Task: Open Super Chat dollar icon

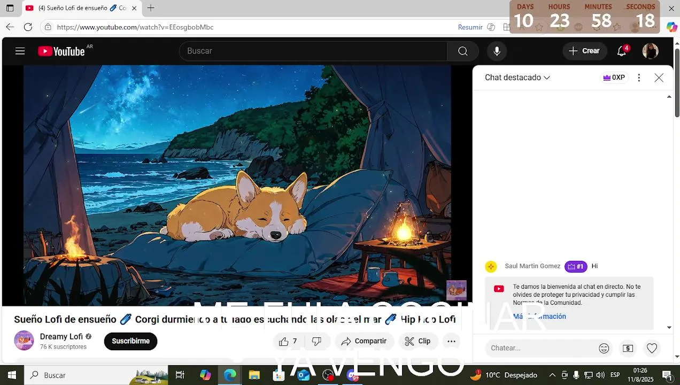Action: (x=628, y=349)
